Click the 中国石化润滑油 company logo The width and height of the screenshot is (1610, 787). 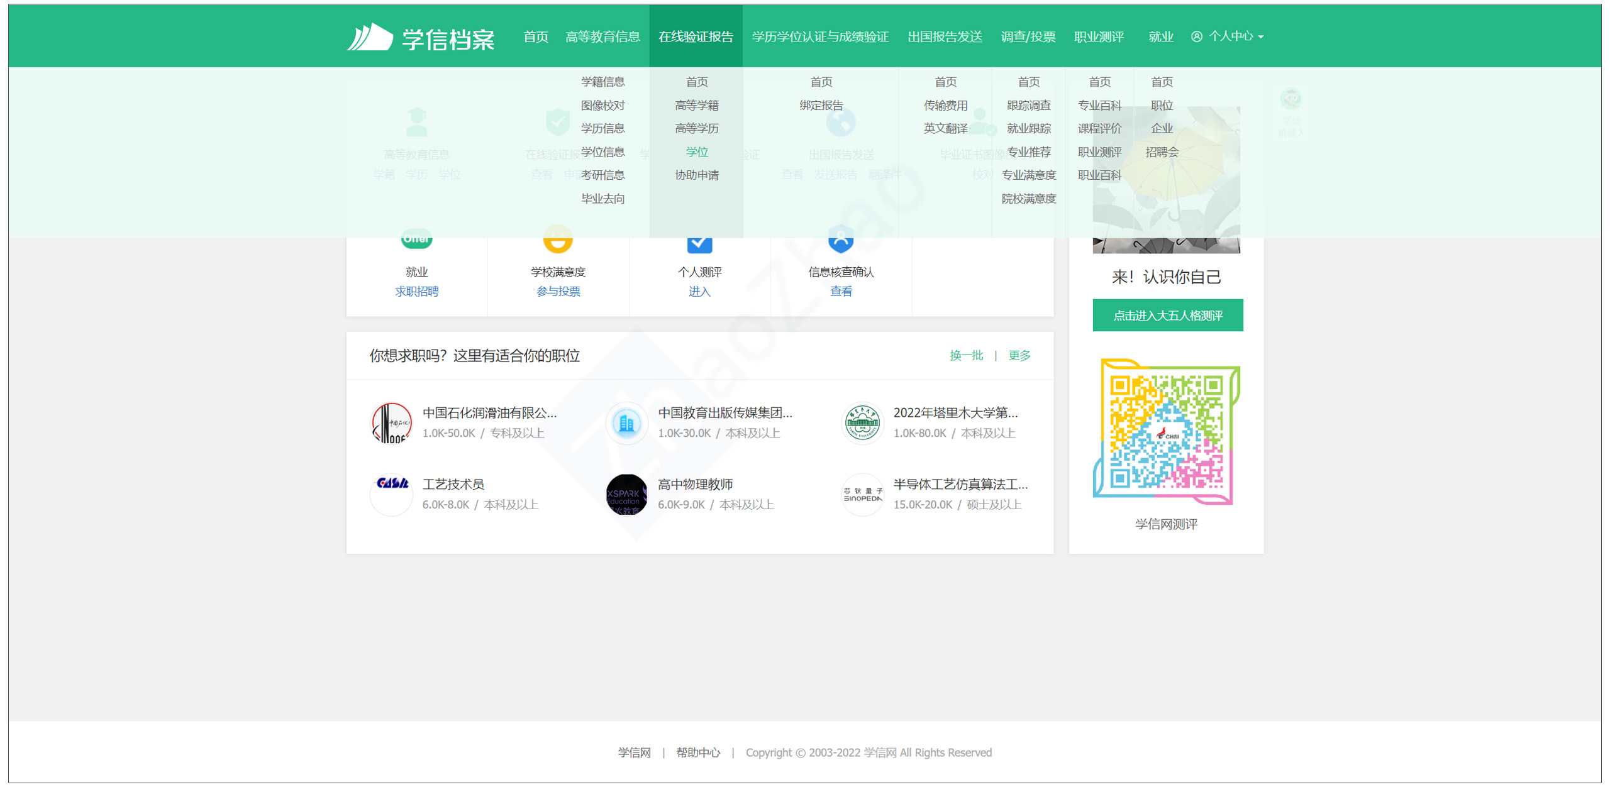(391, 422)
